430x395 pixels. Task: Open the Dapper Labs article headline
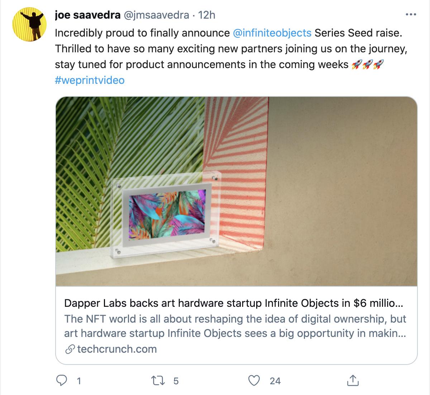tap(234, 303)
